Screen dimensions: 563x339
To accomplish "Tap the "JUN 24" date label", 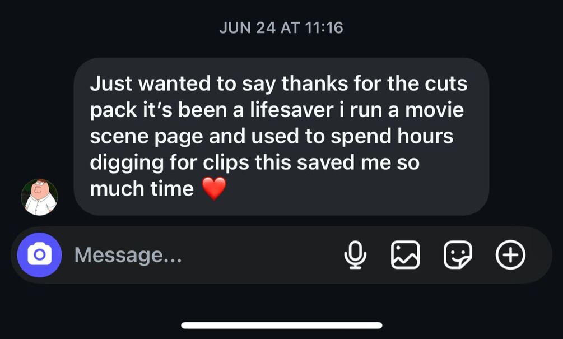I will tap(248, 28).
